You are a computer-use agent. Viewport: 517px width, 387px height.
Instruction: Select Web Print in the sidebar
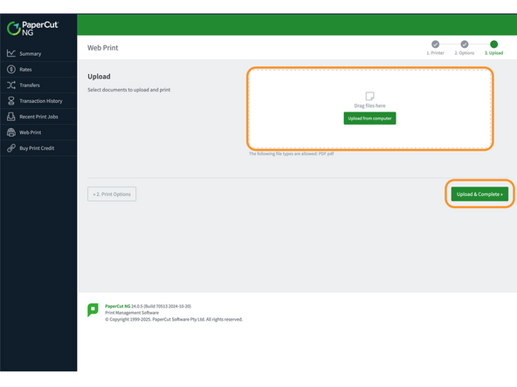[38, 132]
